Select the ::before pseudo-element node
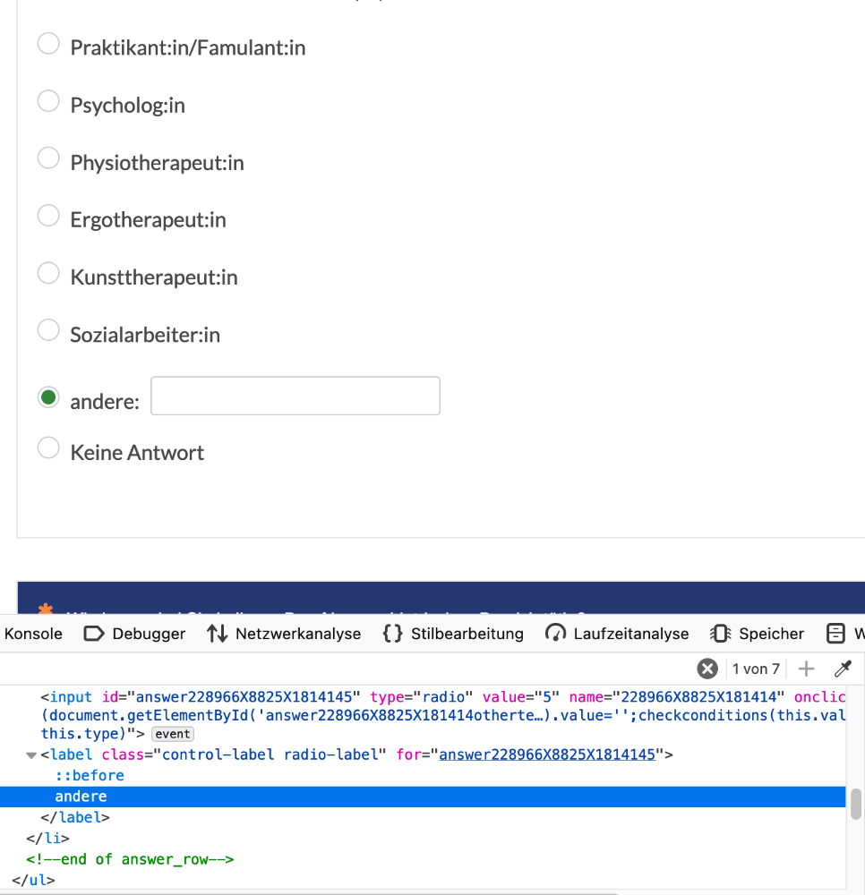The image size is (865, 895). point(90,775)
